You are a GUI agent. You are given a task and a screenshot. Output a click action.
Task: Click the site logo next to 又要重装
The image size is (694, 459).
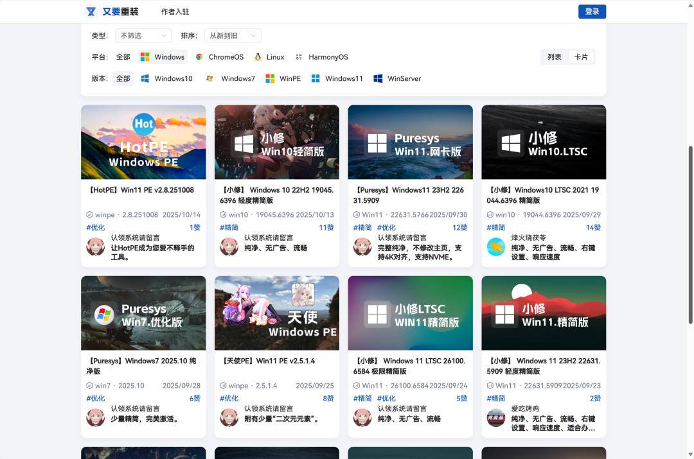(x=90, y=12)
